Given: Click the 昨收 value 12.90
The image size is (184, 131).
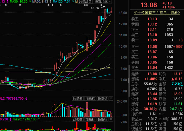Looking at the screenshot, I should click(x=178, y=99).
